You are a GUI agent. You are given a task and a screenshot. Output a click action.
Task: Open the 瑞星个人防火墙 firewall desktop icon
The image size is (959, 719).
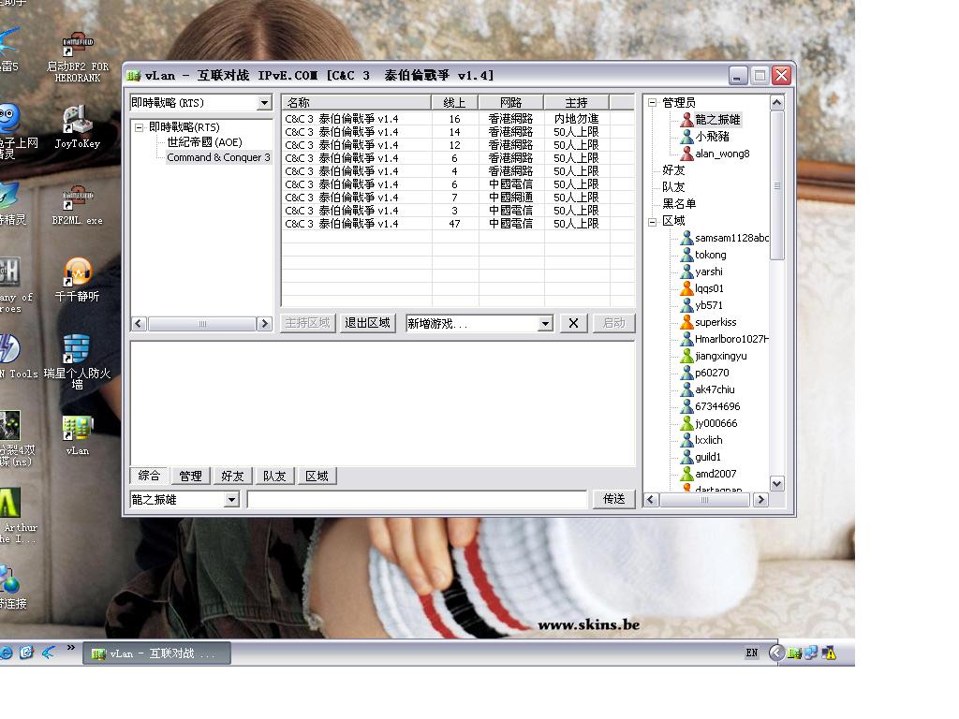[77, 353]
